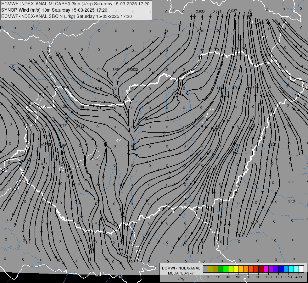Click the 12 tick label in legend
This screenshot has width=308, height=283.
tap(218, 277)
